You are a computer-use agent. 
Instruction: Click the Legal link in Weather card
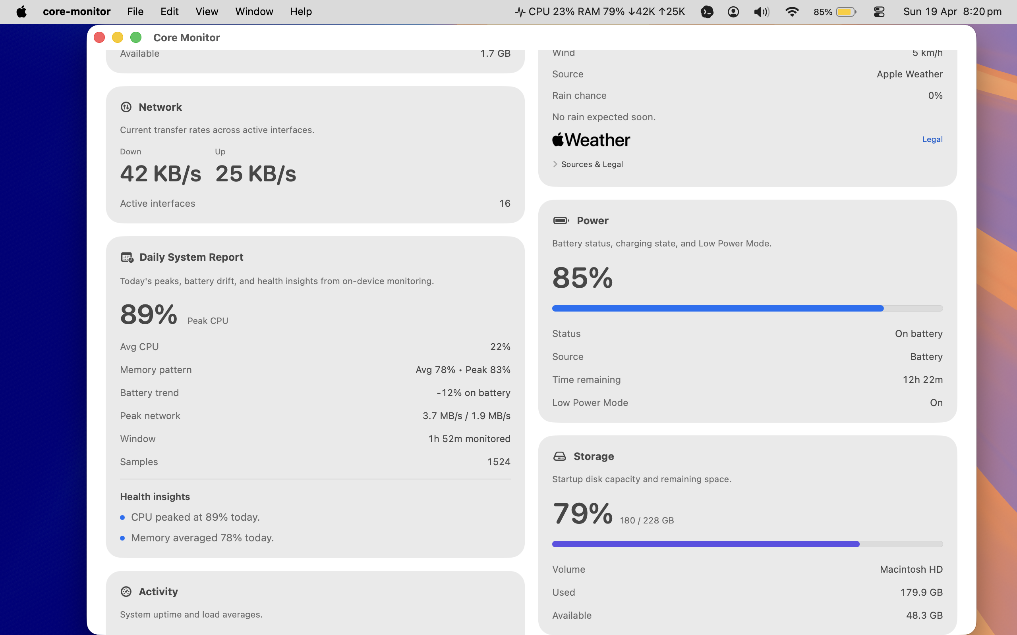[x=932, y=139]
